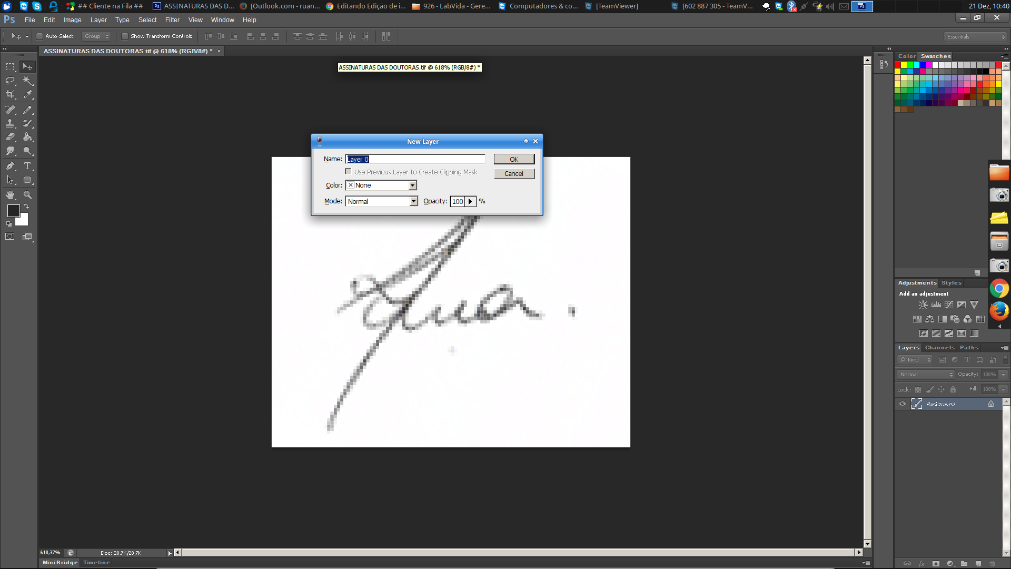Click OK in New Layer dialog
The image size is (1011, 569).
pyautogui.click(x=514, y=159)
